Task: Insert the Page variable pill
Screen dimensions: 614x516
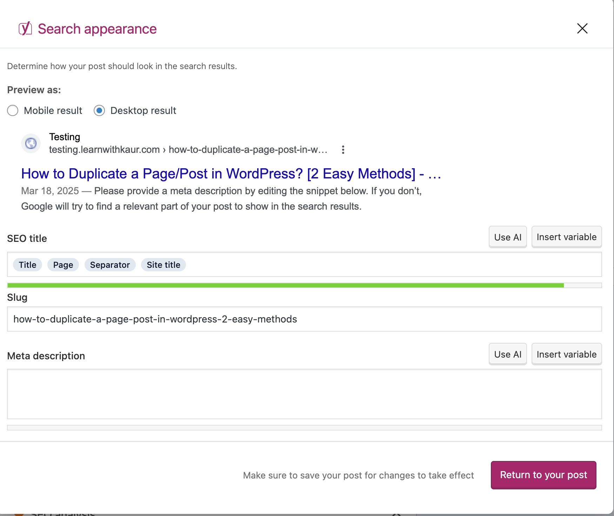Action: pyautogui.click(x=63, y=265)
